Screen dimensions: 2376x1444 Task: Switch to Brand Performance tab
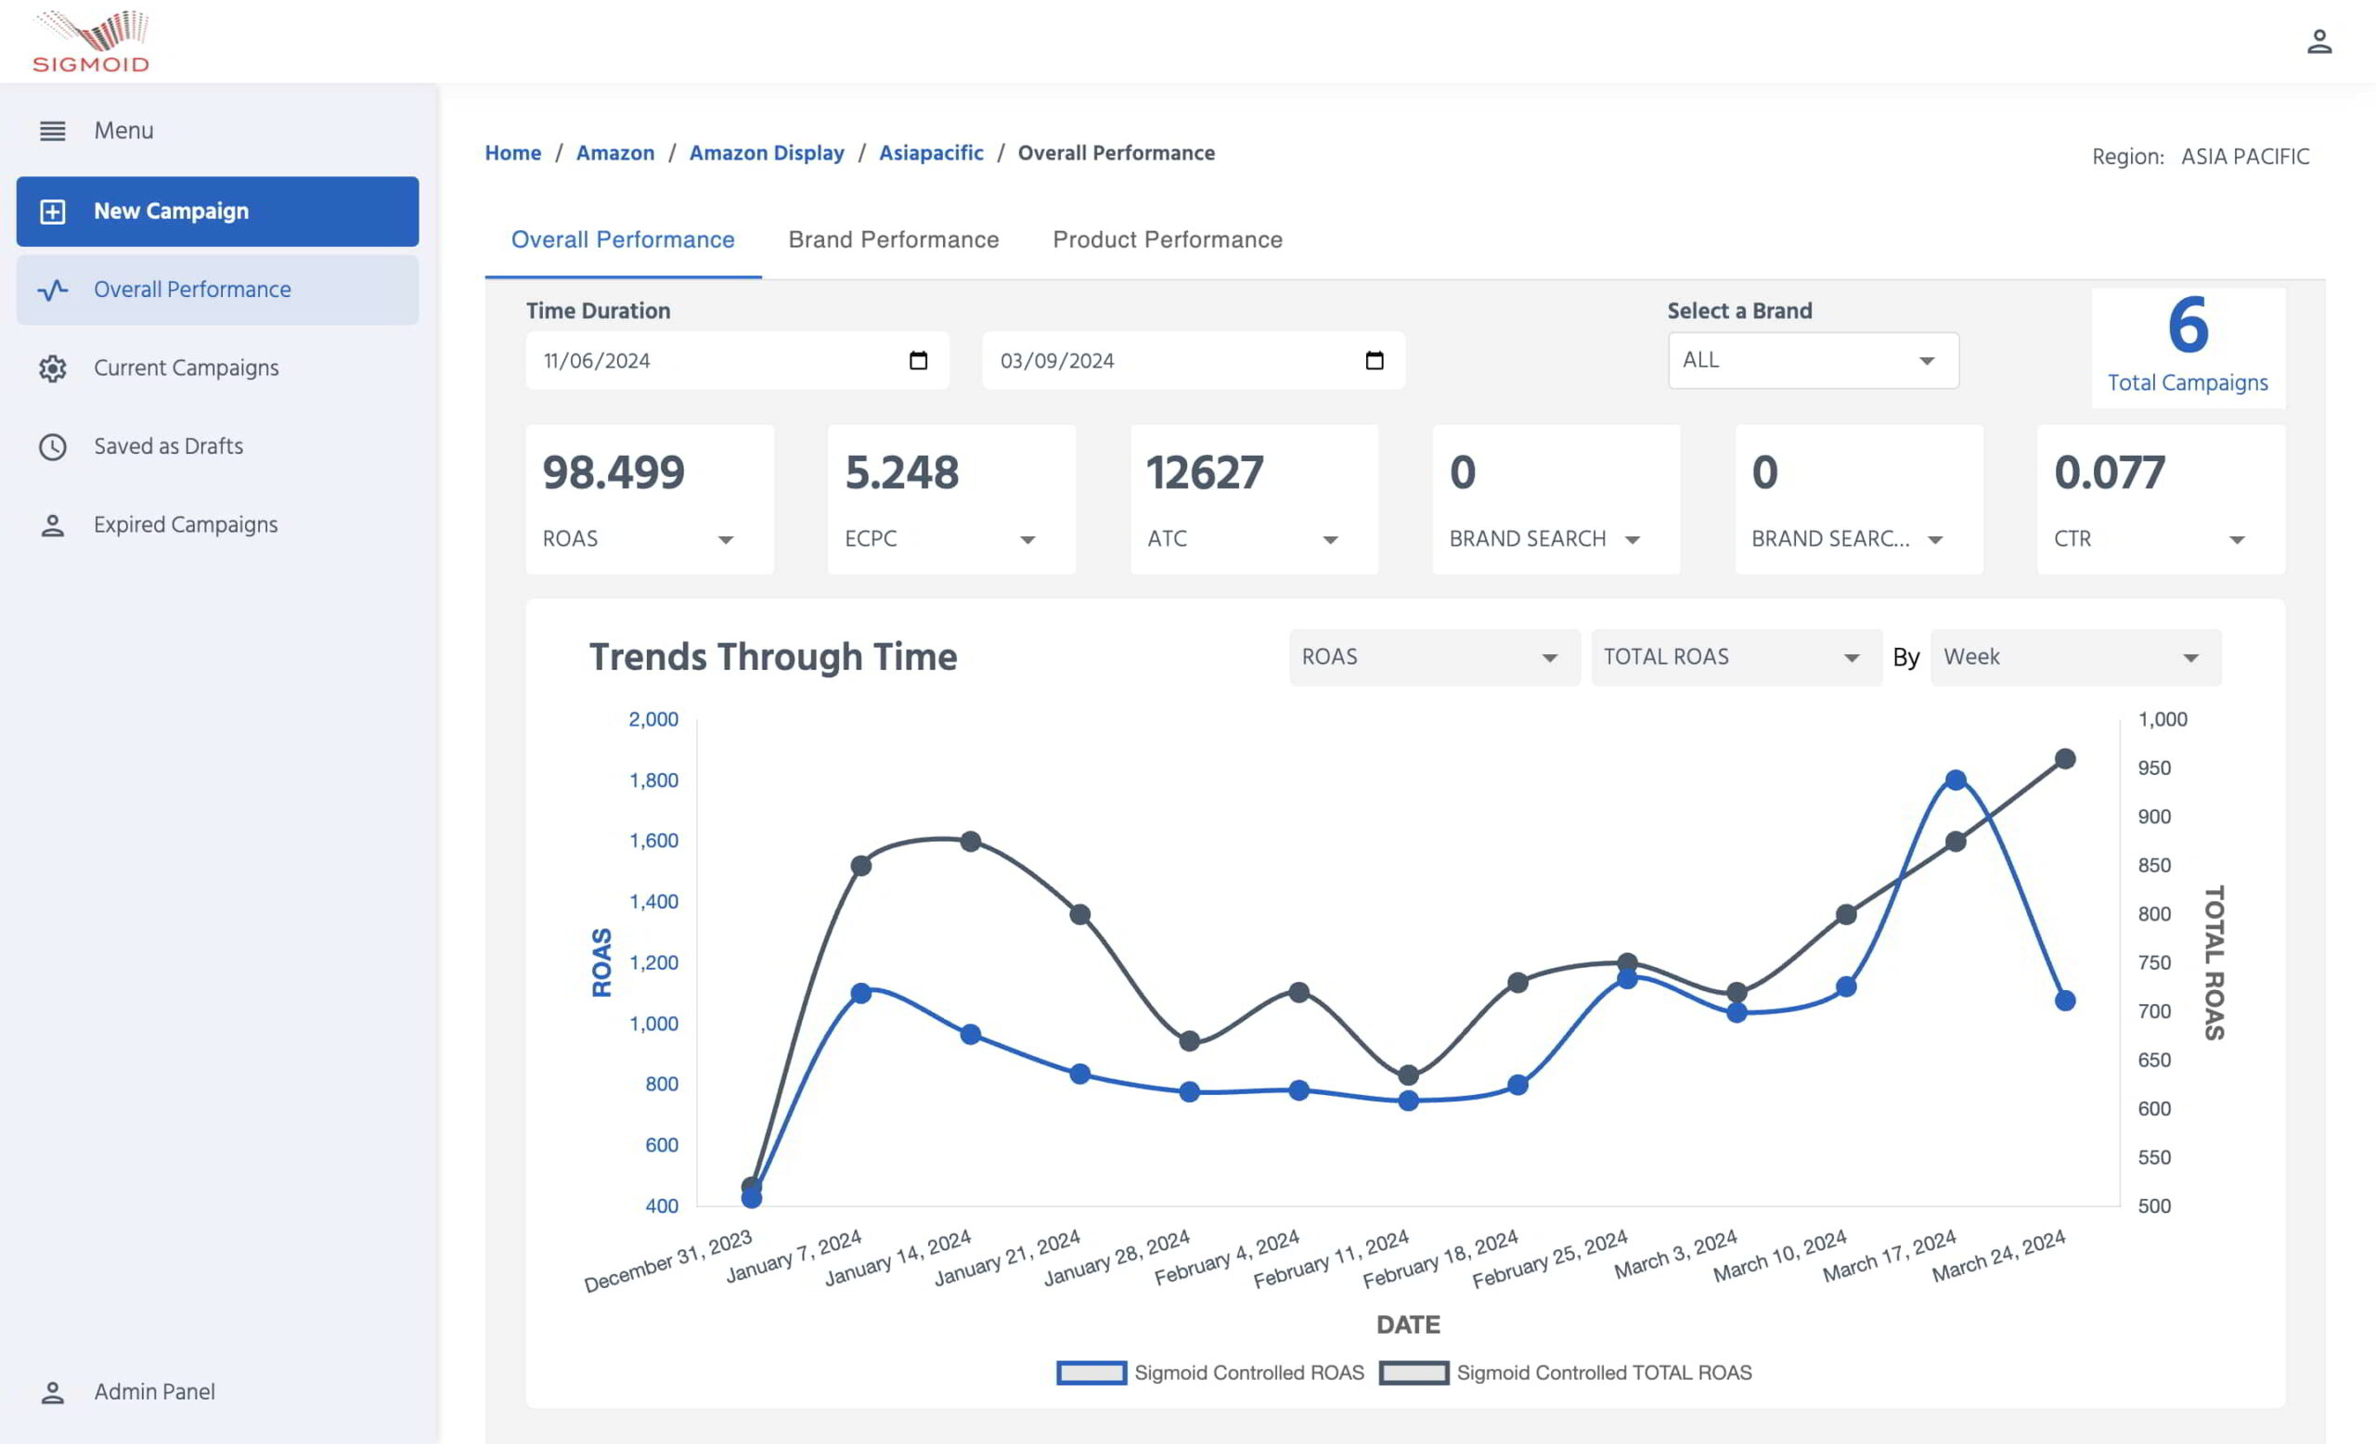click(x=893, y=240)
